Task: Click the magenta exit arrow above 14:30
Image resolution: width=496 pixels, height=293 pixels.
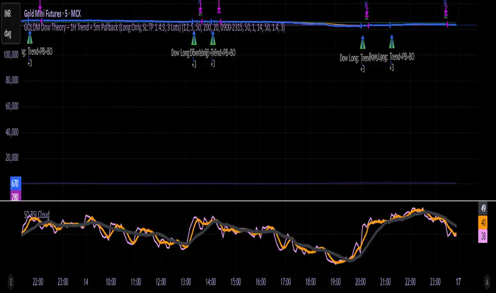Action: 219,6
